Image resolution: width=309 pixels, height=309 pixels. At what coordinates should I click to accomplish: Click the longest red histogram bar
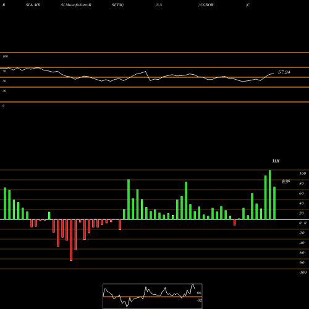click(x=71, y=240)
